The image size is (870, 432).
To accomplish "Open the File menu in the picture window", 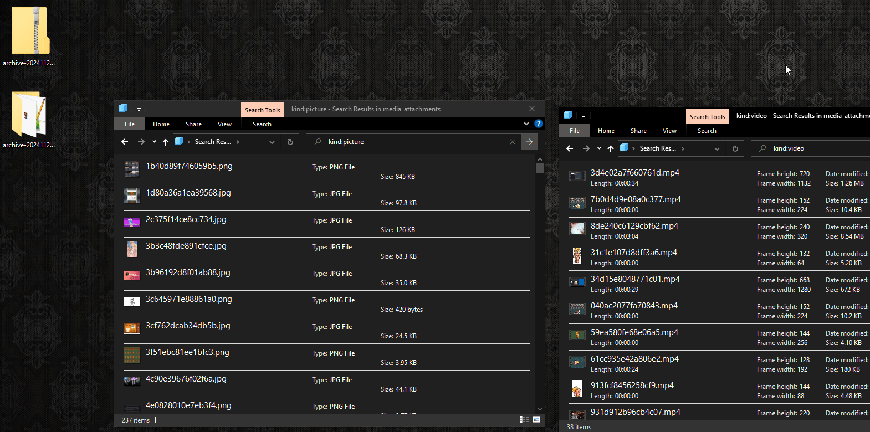I will (x=130, y=124).
